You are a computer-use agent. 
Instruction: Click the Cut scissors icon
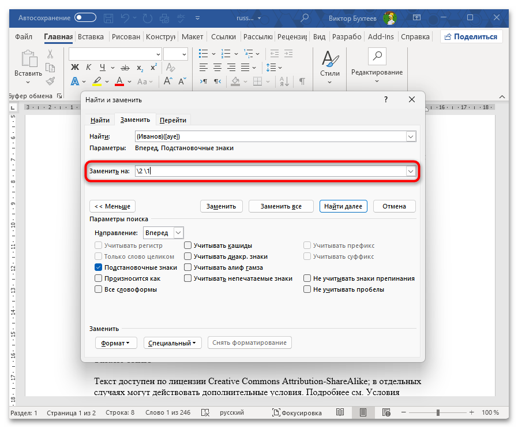click(x=50, y=54)
